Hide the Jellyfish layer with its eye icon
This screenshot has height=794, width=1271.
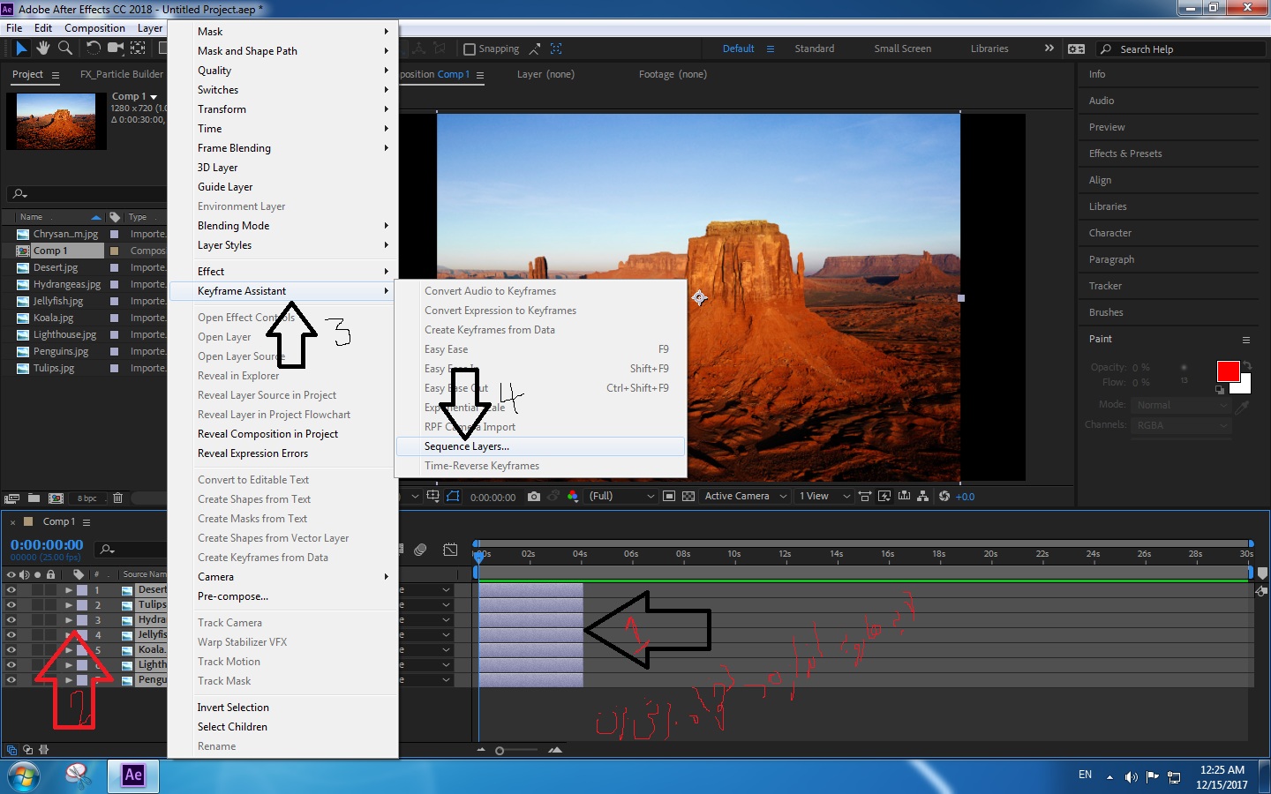pyautogui.click(x=11, y=635)
